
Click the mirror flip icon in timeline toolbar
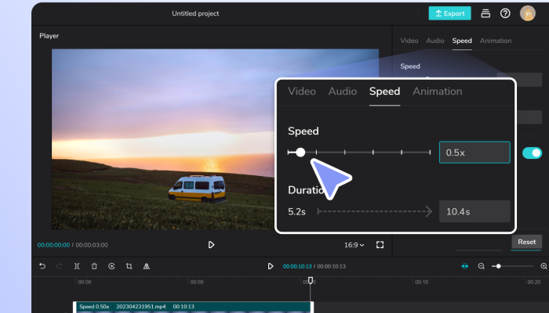click(x=146, y=266)
